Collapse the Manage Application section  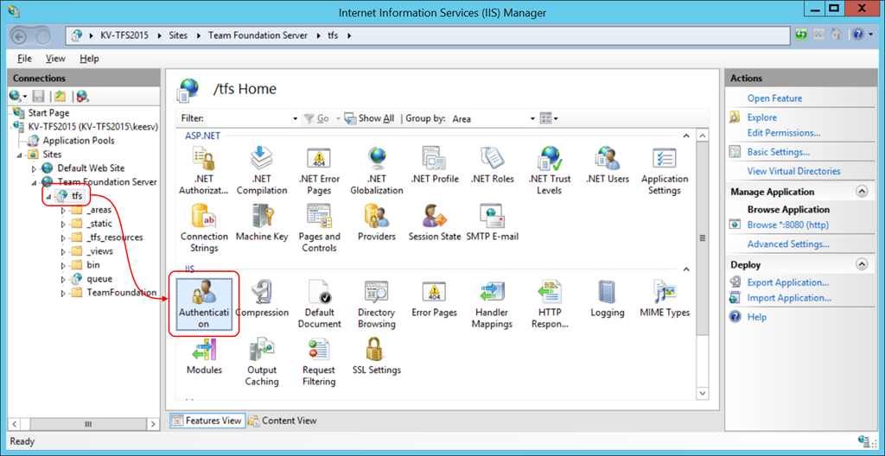(x=862, y=192)
